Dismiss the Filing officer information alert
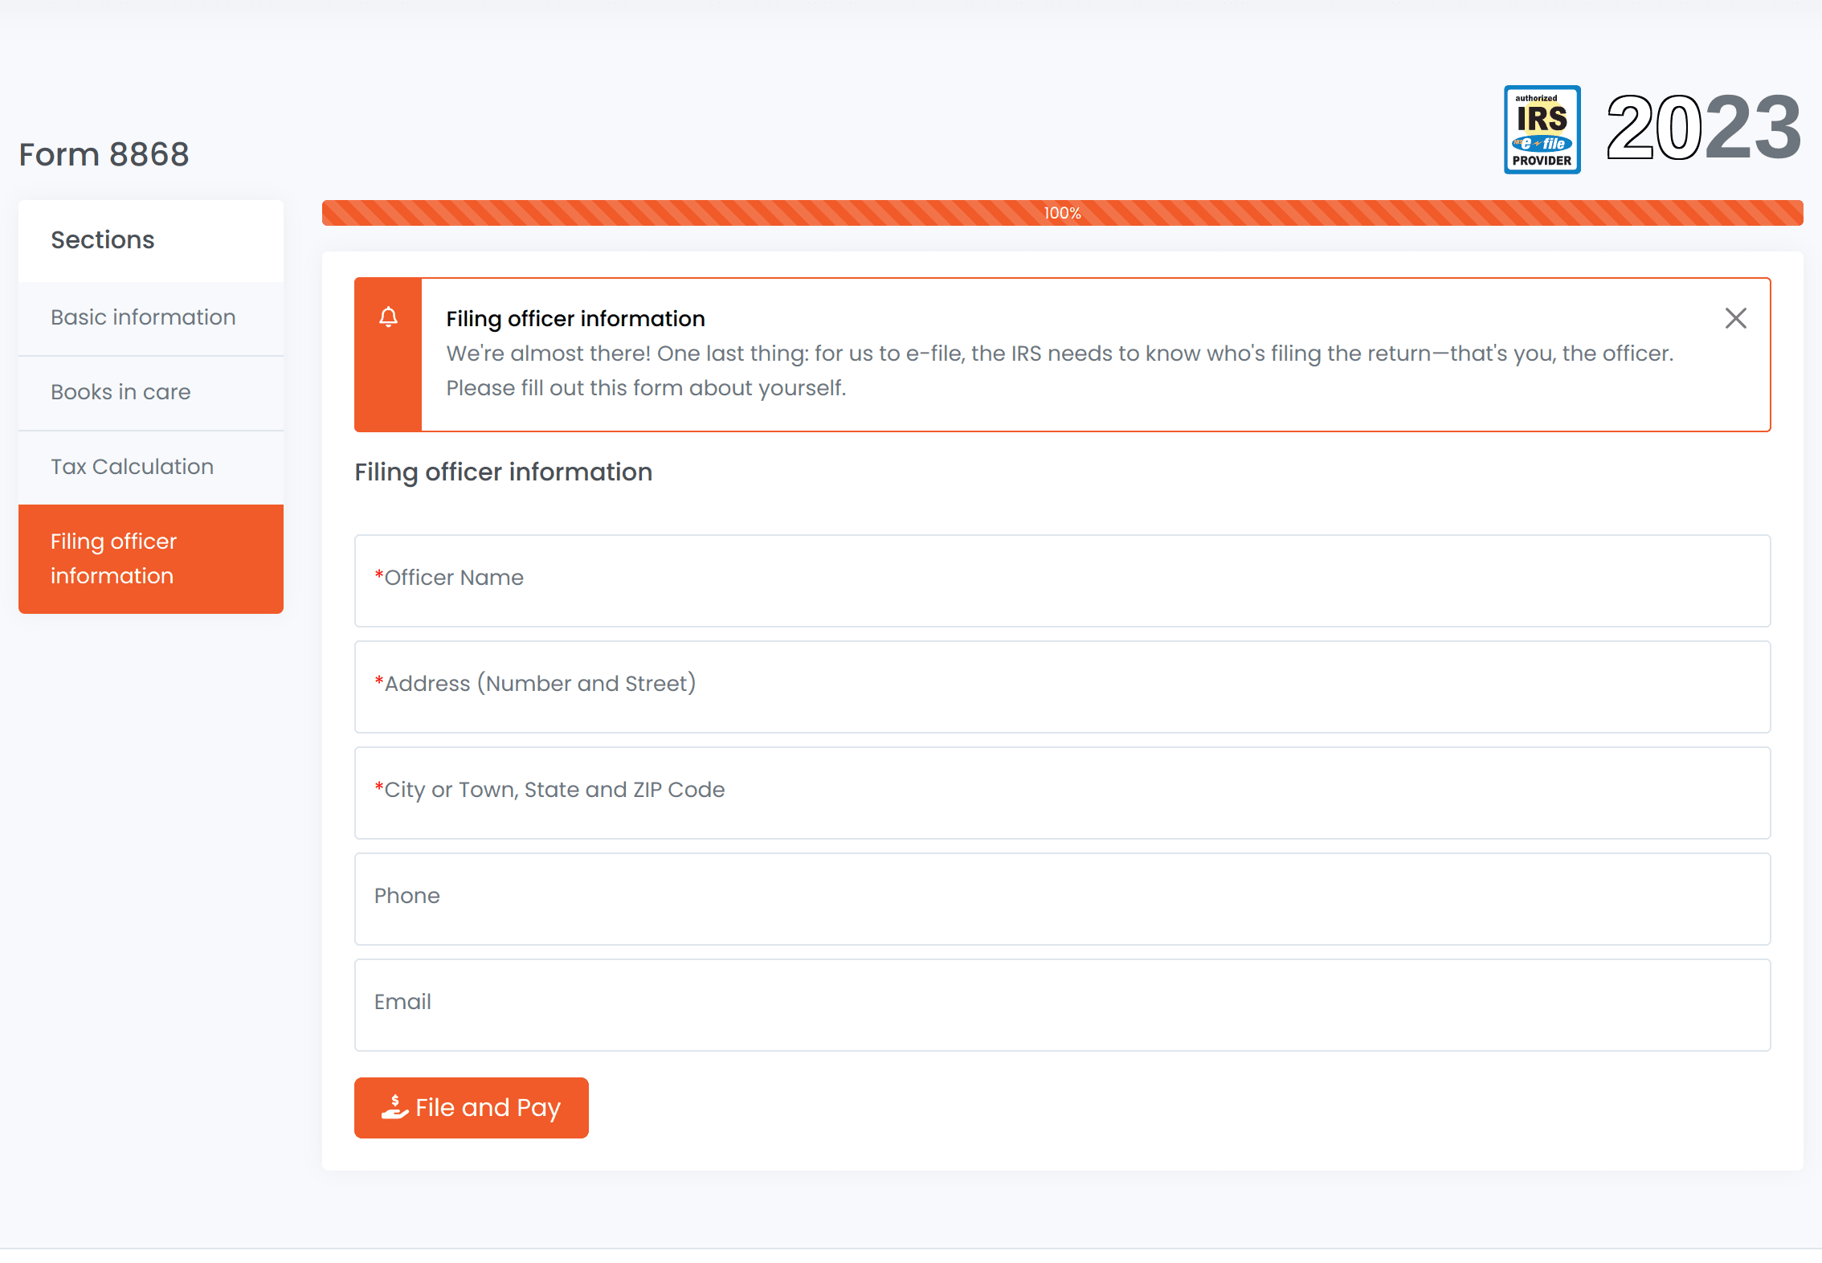Image resolution: width=1822 pixels, height=1263 pixels. click(1735, 318)
